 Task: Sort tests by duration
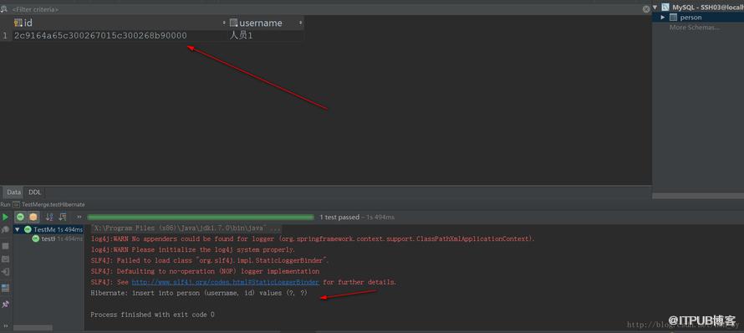tap(63, 217)
